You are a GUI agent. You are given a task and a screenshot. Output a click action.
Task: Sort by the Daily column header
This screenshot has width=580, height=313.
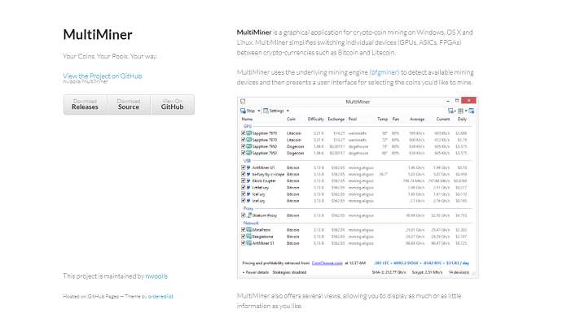pos(462,119)
